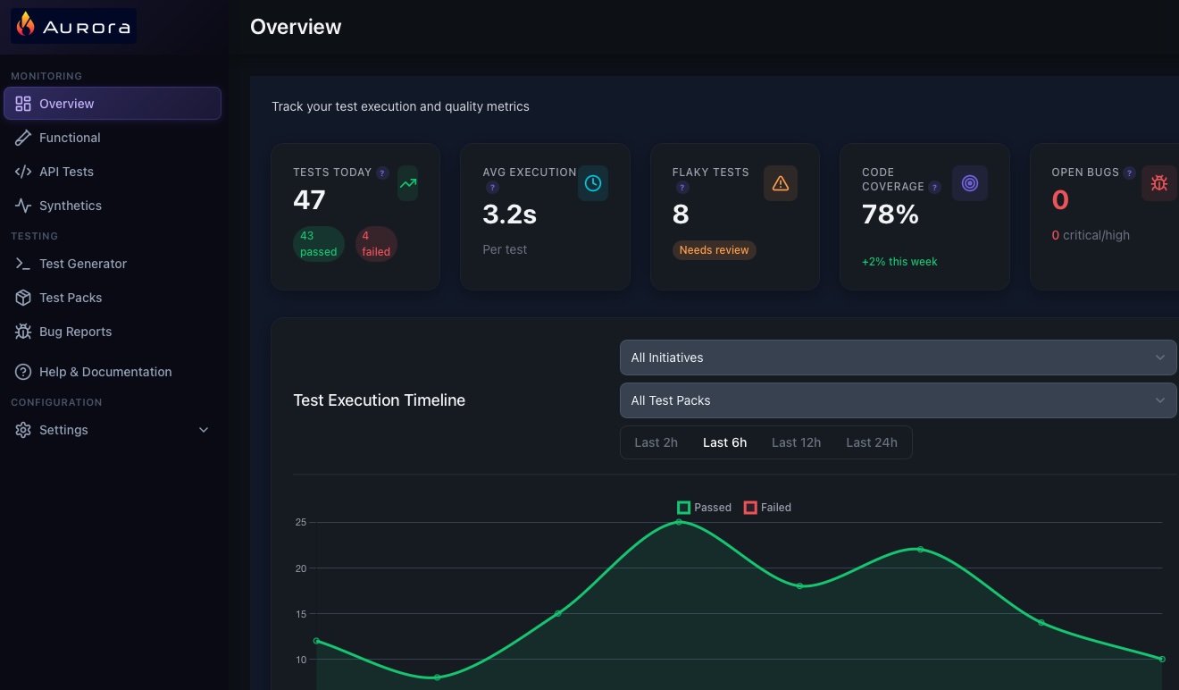Click the help tooltip icon under Flaky Tests
Viewport: 1179px width, 690px height.
tap(682, 188)
